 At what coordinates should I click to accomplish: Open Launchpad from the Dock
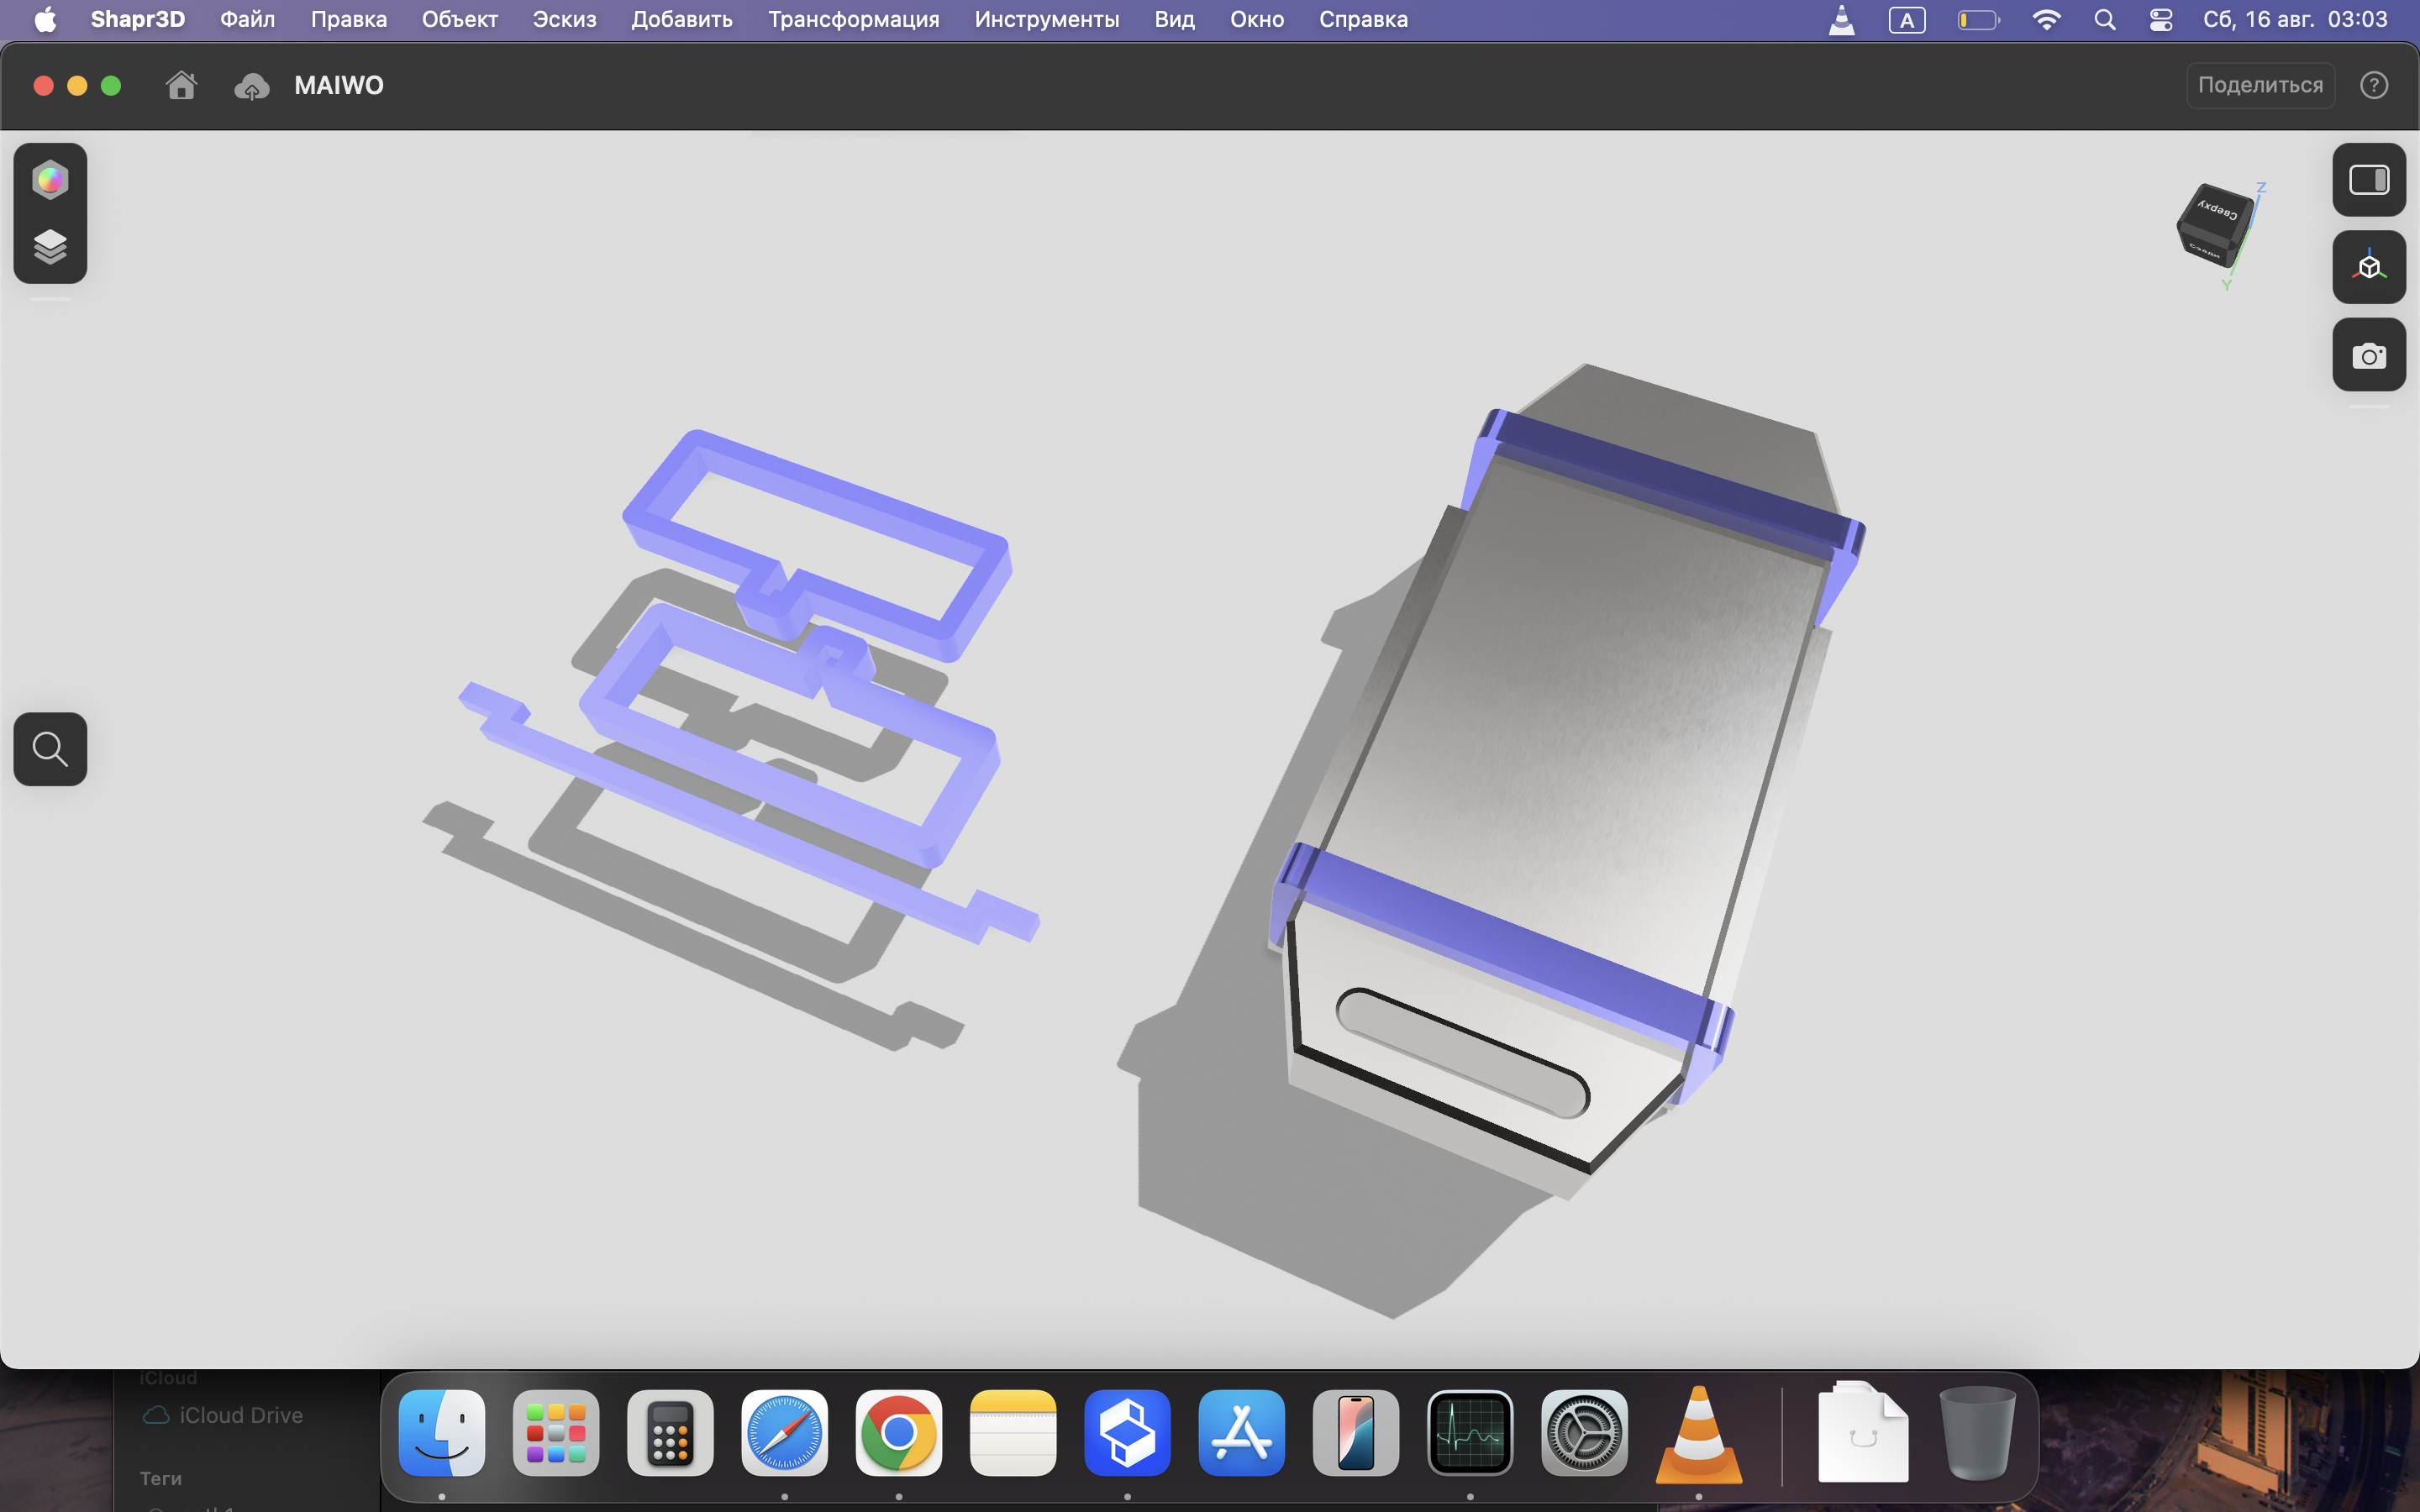[x=556, y=1433]
